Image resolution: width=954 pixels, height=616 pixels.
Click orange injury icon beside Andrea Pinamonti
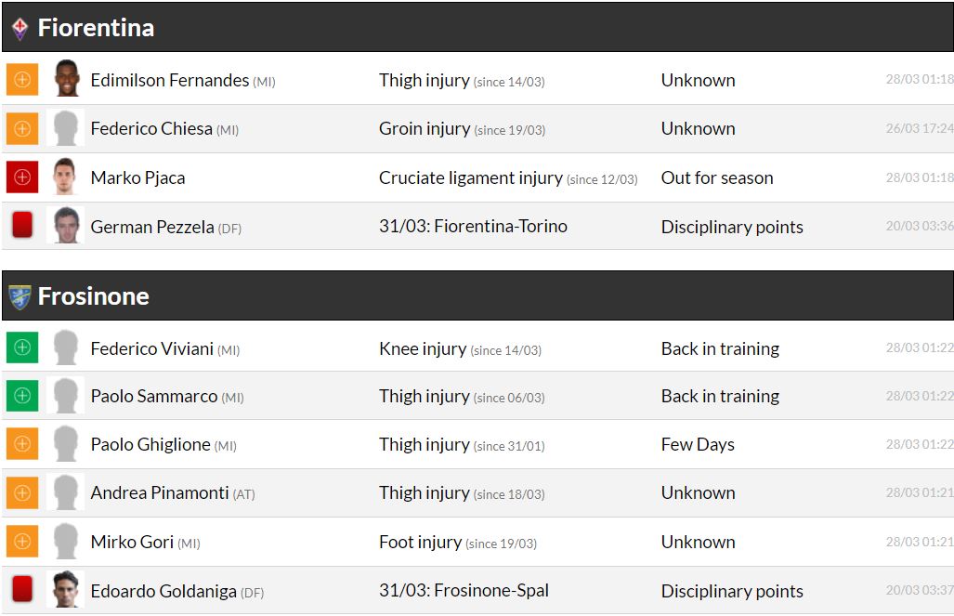coord(22,492)
